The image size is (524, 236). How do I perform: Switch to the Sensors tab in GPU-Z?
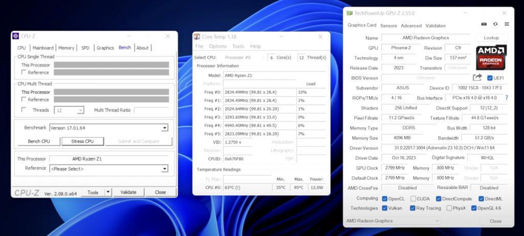389,26
